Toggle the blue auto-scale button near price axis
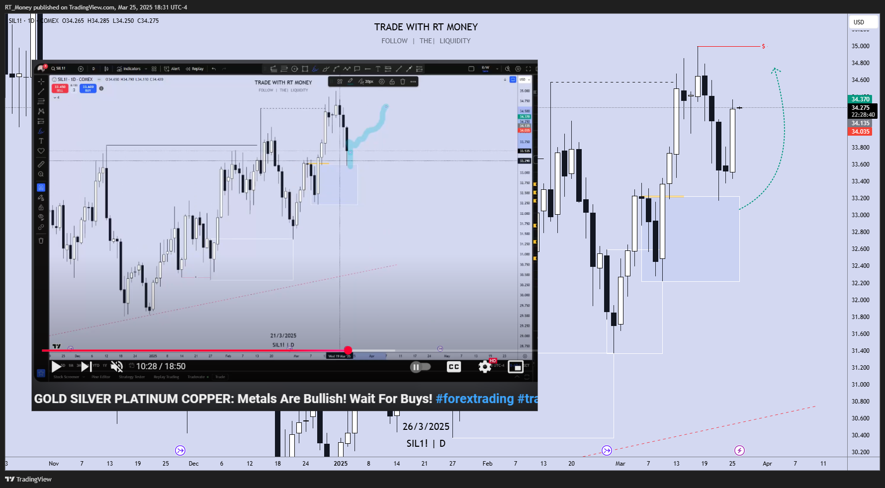The width and height of the screenshot is (885, 488). click(x=513, y=80)
